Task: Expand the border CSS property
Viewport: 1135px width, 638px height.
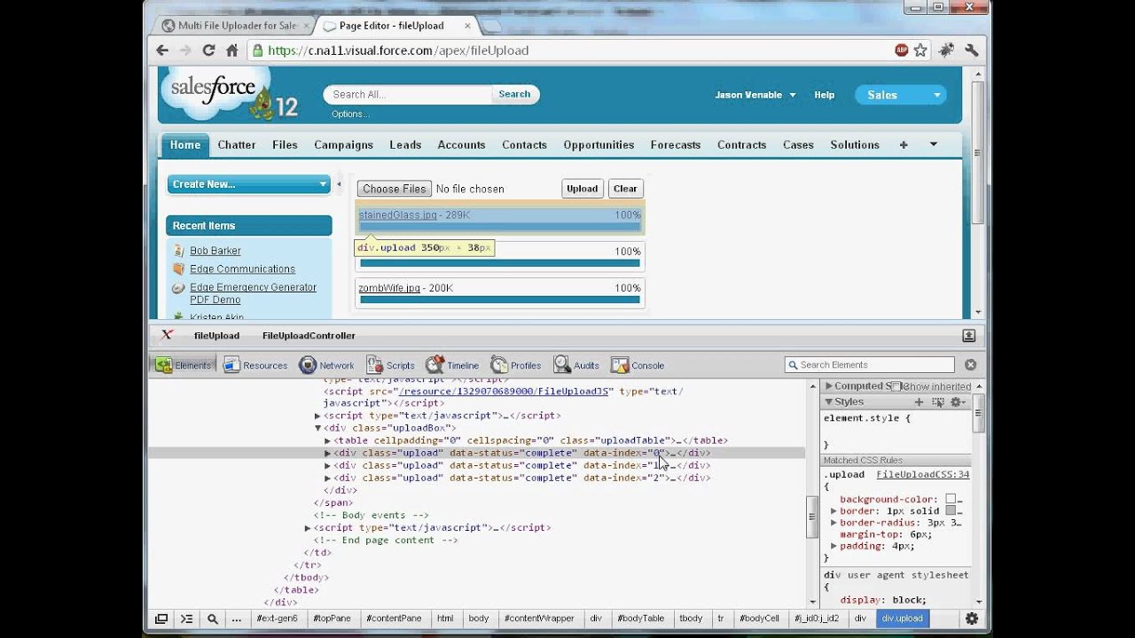Action: pos(834,511)
